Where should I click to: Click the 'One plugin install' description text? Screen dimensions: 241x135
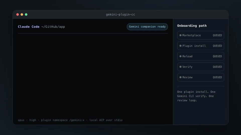point(196,96)
